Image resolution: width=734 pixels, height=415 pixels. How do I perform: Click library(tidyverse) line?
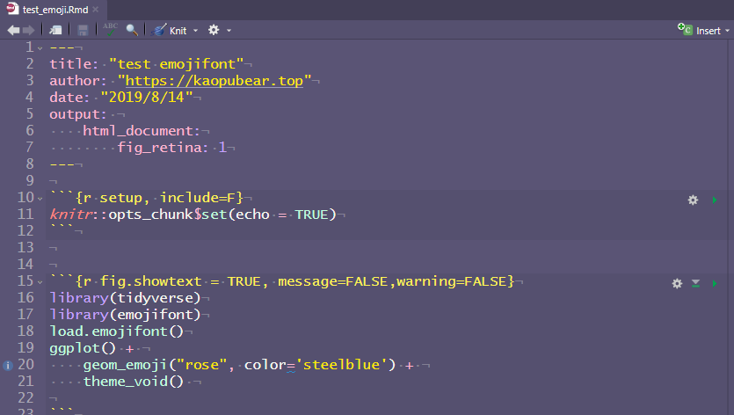click(x=125, y=298)
